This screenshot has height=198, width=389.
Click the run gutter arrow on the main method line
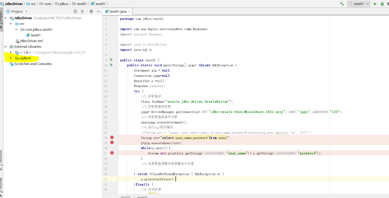coord(111,65)
